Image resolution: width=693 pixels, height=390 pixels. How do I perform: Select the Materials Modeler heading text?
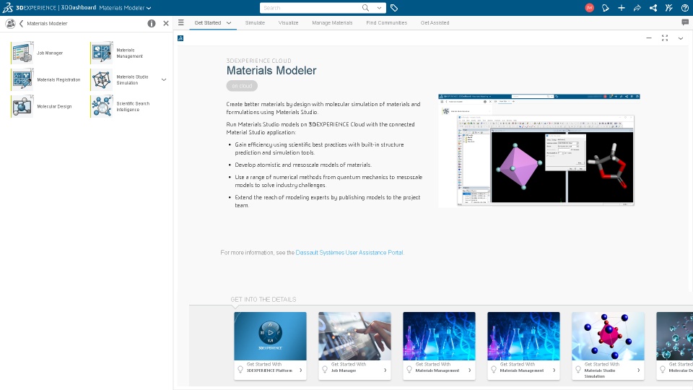pyautogui.click(x=271, y=70)
